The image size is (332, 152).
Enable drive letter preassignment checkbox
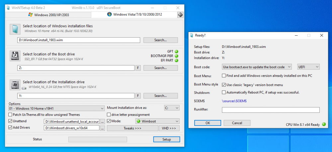pos(109,115)
